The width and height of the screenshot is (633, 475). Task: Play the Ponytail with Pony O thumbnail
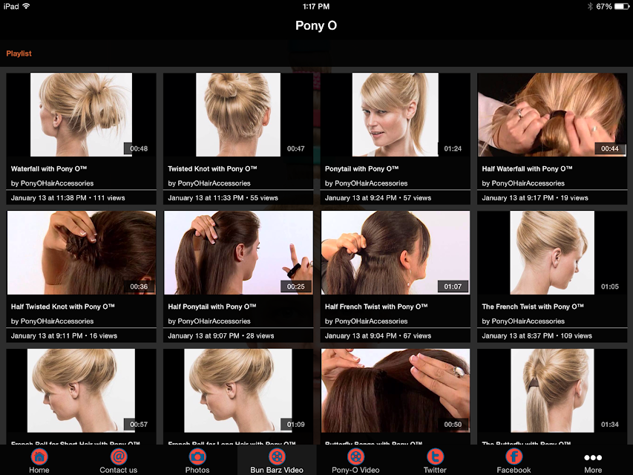396,115
